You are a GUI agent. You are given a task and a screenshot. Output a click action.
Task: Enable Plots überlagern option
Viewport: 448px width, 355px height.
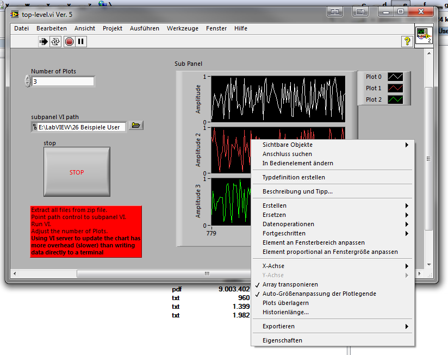coord(285,303)
